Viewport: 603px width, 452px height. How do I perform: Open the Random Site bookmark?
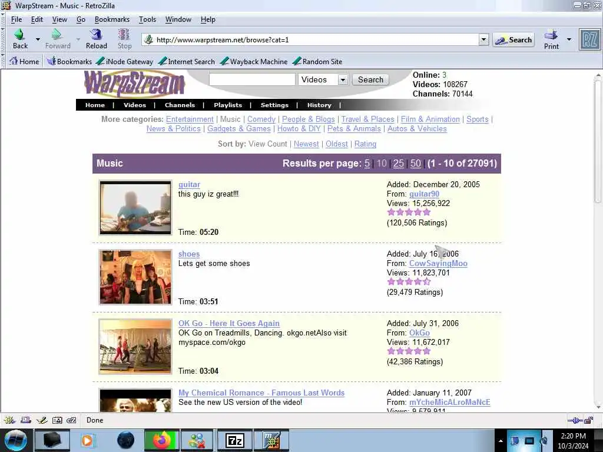pos(317,61)
